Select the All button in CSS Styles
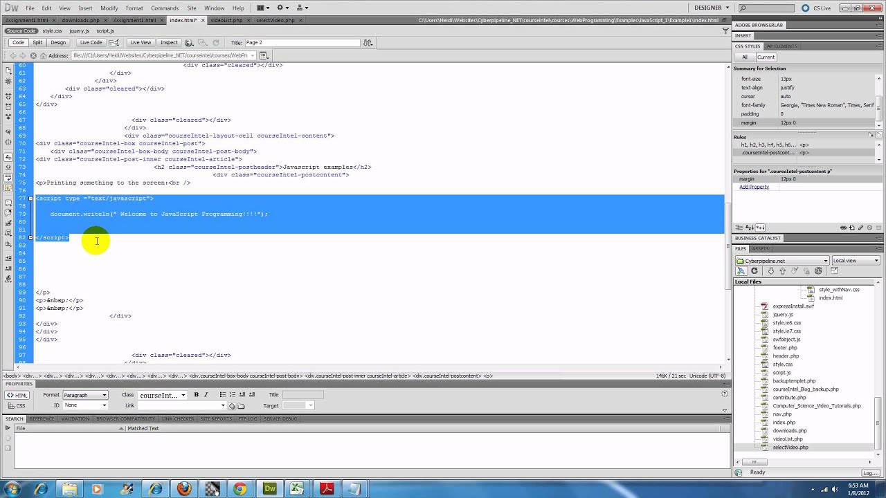The height and width of the screenshot is (498, 886). [x=744, y=57]
